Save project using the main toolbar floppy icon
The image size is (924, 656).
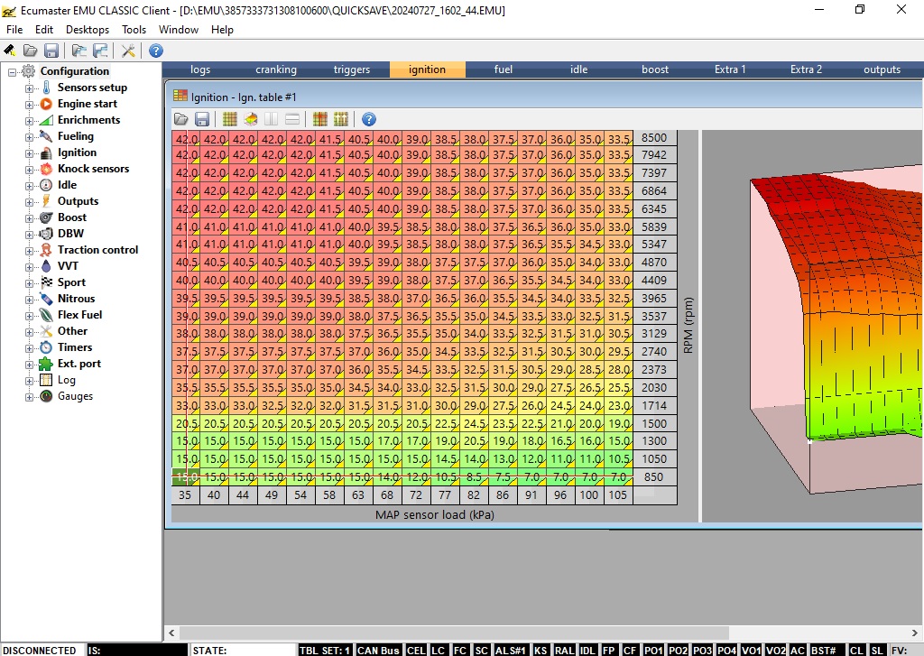[x=51, y=51]
